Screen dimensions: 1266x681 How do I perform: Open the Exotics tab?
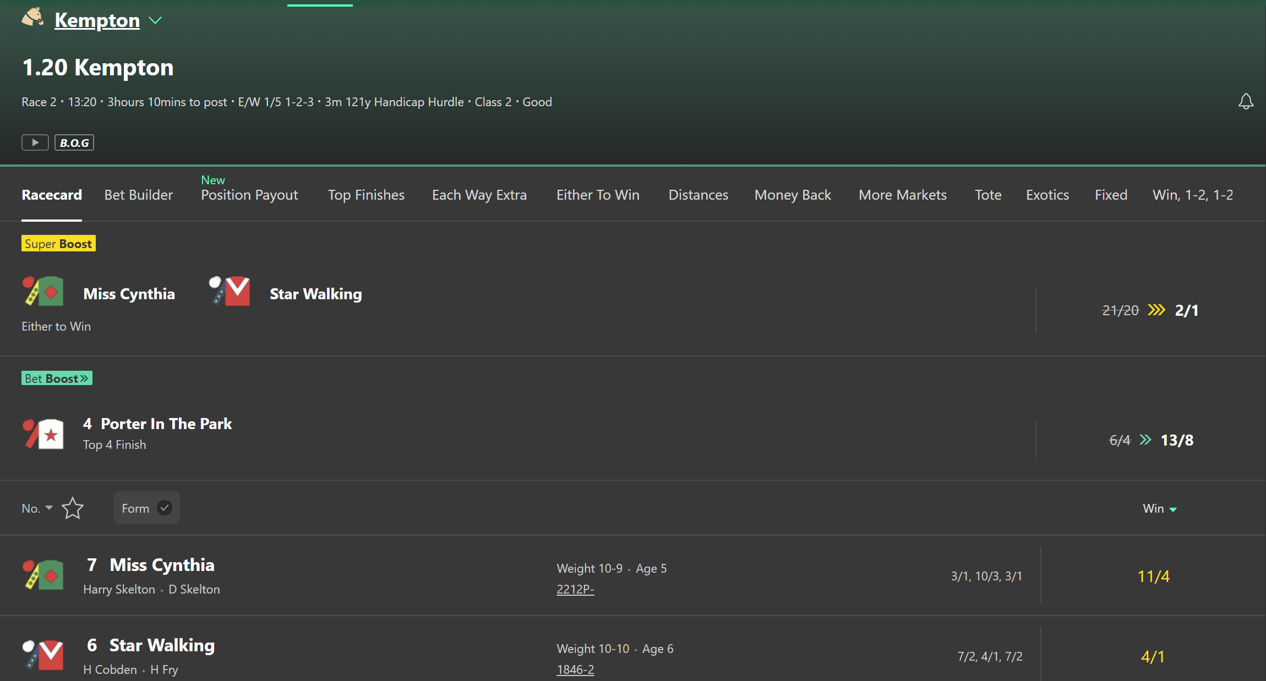pos(1047,195)
